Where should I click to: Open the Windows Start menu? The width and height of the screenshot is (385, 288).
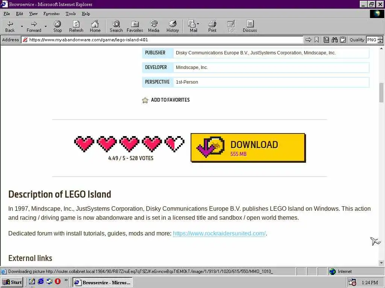click(x=12, y=282)
